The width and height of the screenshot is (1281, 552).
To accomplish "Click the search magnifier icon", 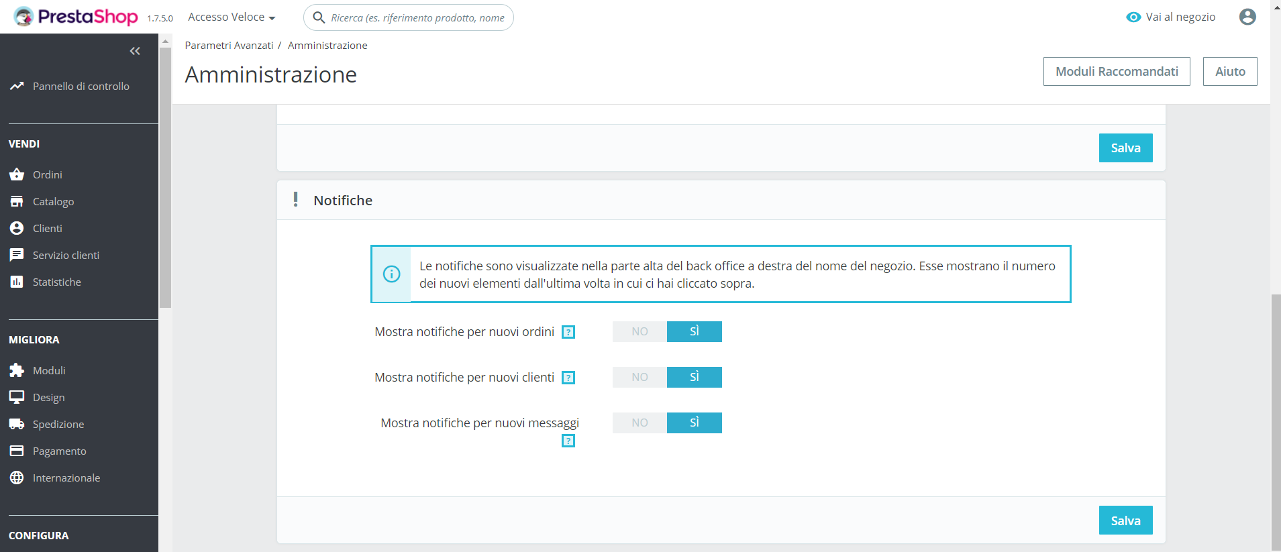I will tap(319, 17).
